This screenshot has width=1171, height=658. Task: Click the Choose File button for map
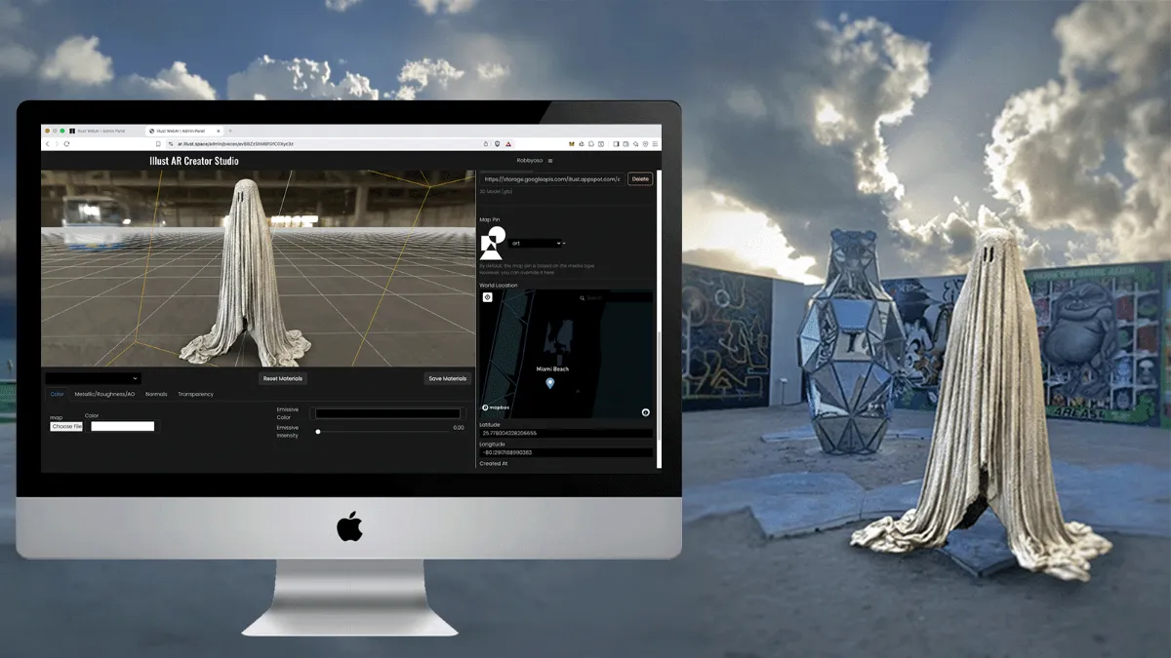(x=67, y=426)
